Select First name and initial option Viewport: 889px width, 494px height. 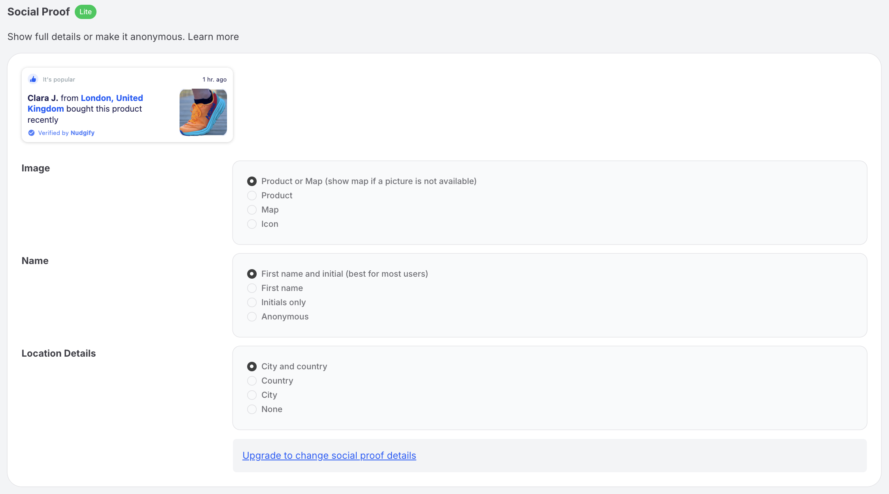252,274
